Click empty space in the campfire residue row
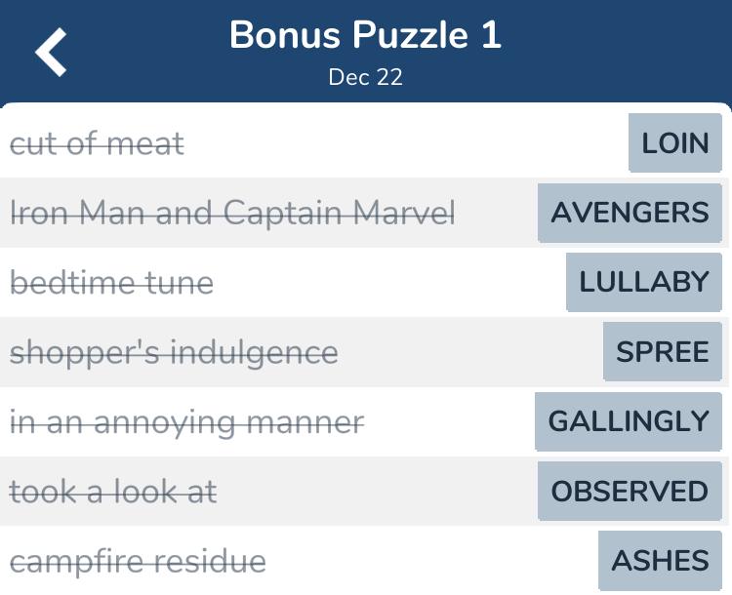732x595 pixels. click(x=431, y=562)
